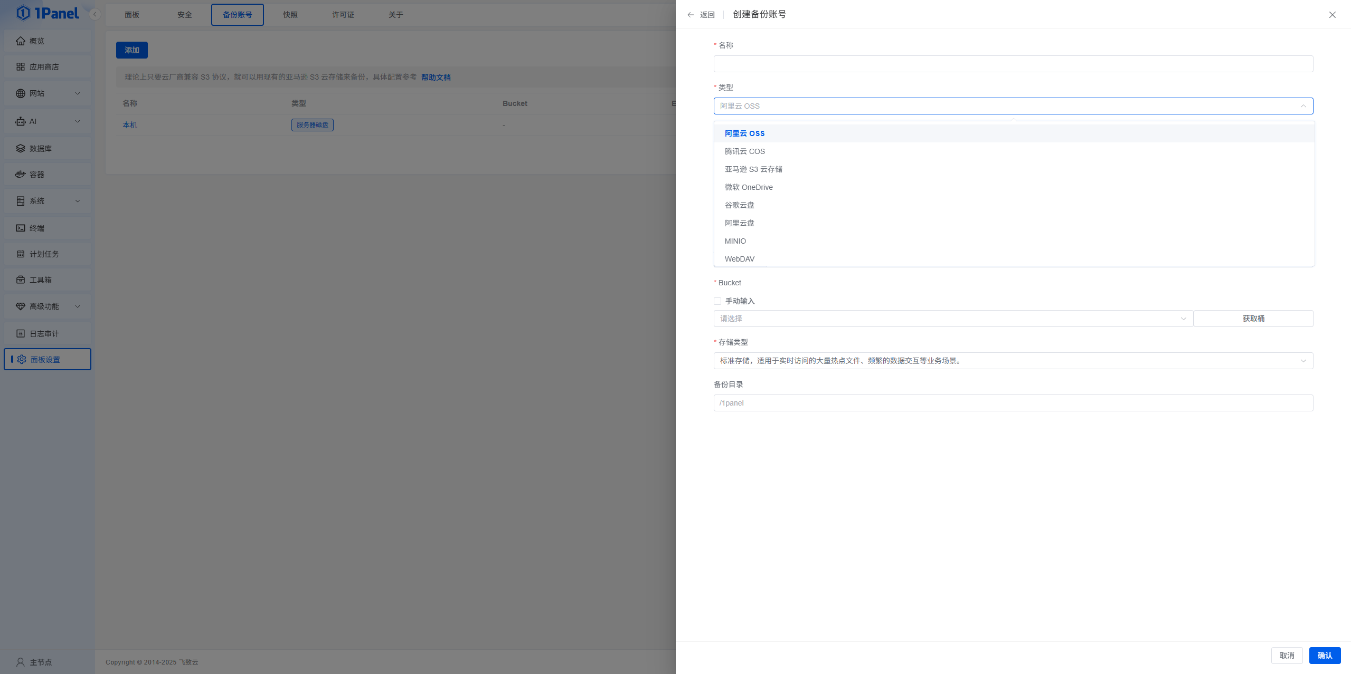The image size is (1351, 674).
Task: Collapse the left sidebar with the arrow
Action: 95,14
